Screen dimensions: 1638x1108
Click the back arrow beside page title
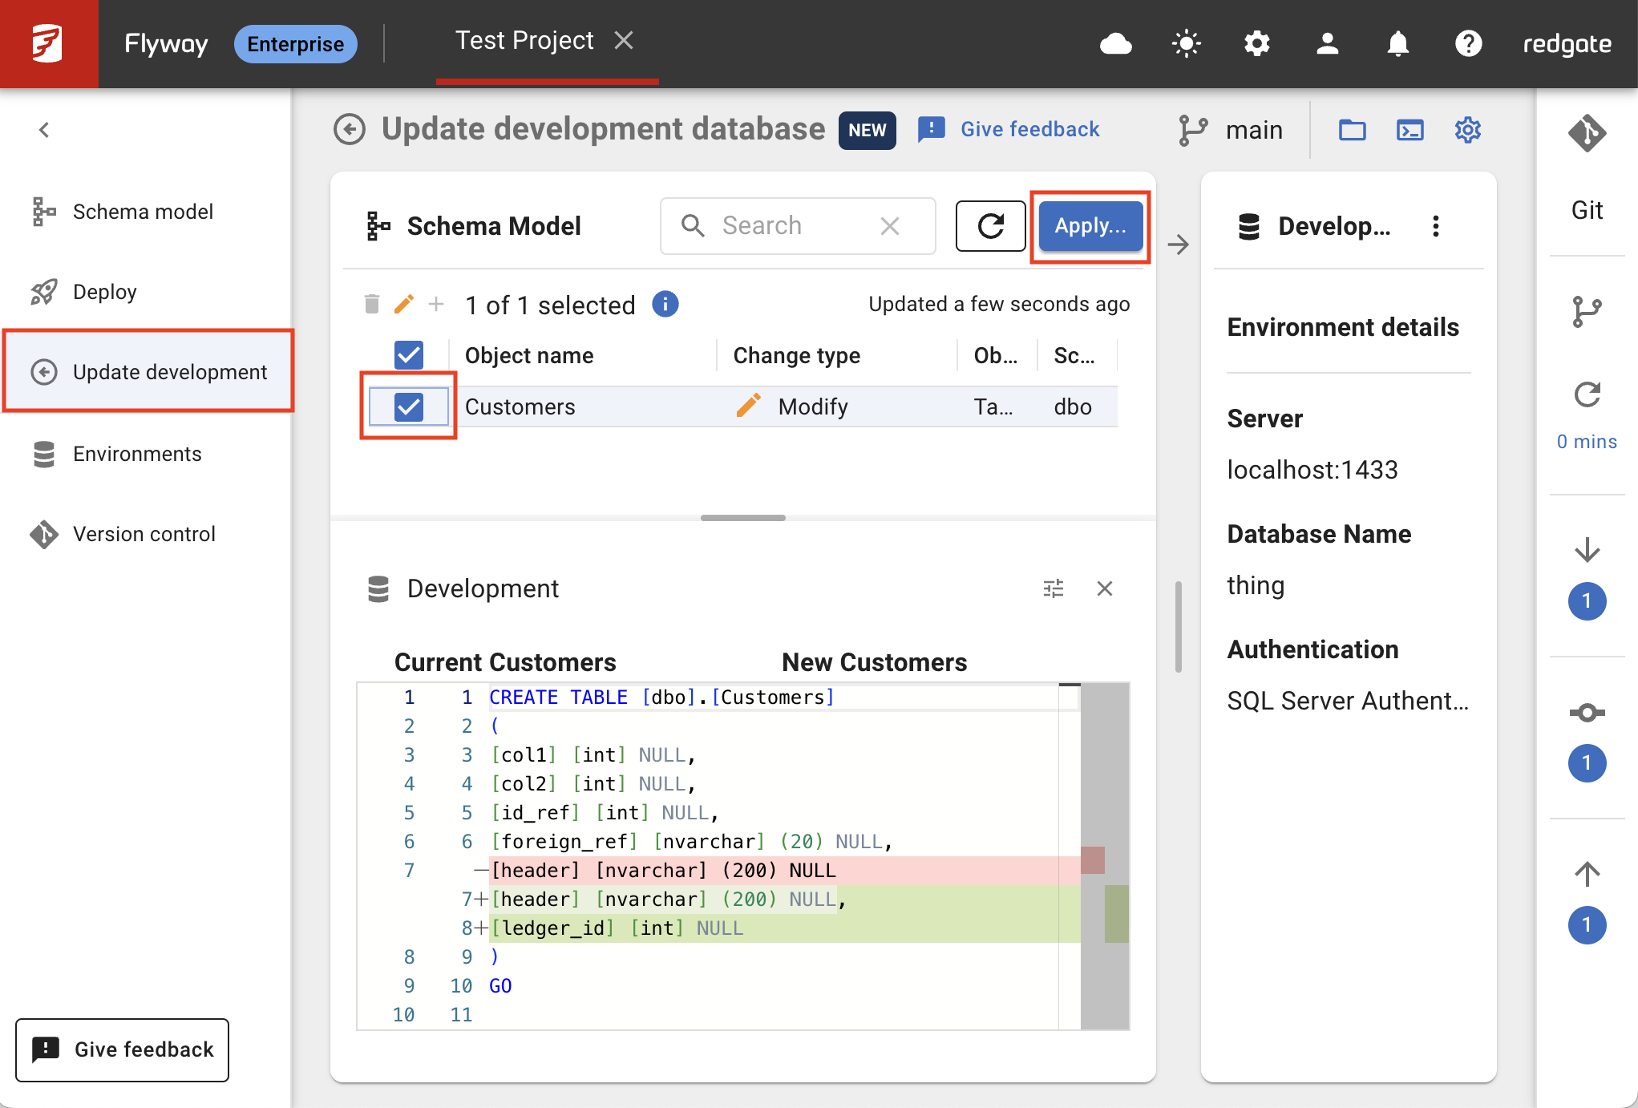[x=350, y=129]
